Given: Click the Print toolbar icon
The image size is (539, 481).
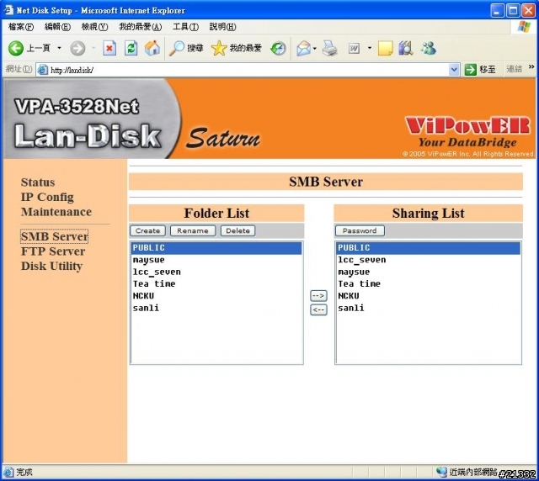Looking at the screenshot, I should [x=329, y=48].
